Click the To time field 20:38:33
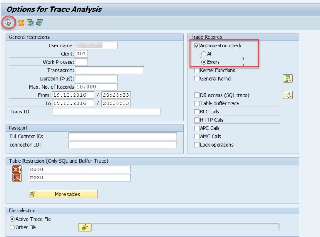Image resolution: width=320 pixels, height=237 pixels. (x=116, y=103)
